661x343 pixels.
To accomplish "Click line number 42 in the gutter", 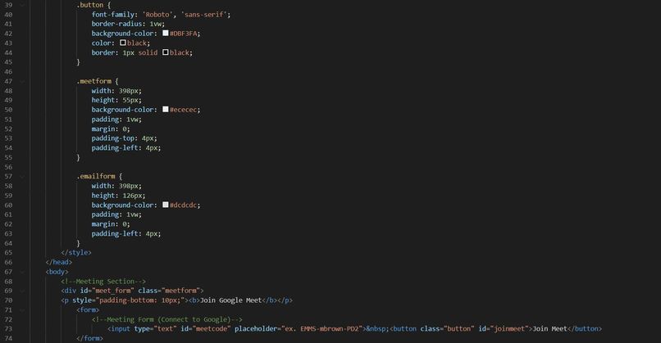I will 8,34.
